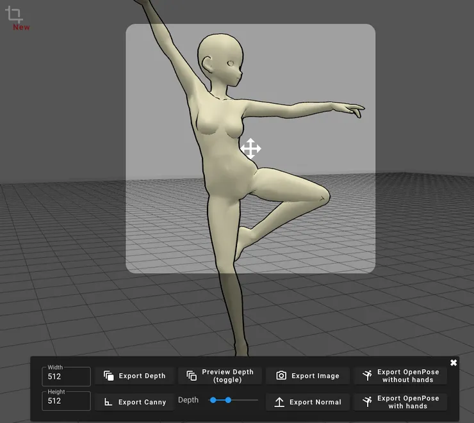Click the left handle of the Depth slider
474x423 pixels.
[x=213, y=400]
